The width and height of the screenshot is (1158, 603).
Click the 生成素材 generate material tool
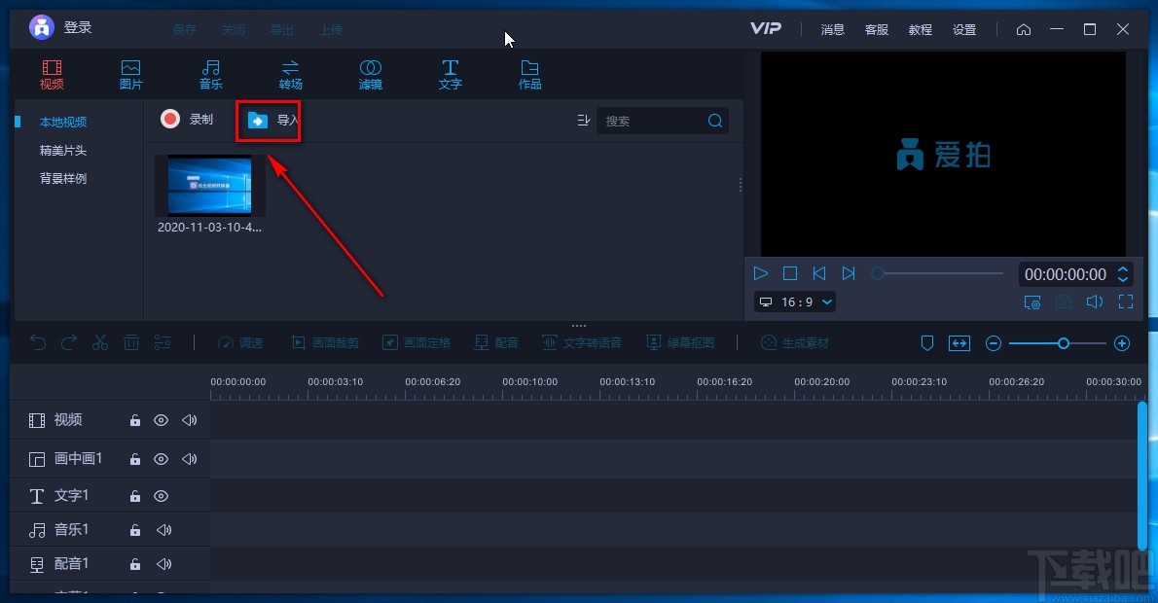click(795, 343)
